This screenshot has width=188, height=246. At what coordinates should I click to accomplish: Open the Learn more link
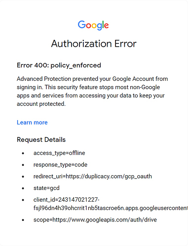32,123
